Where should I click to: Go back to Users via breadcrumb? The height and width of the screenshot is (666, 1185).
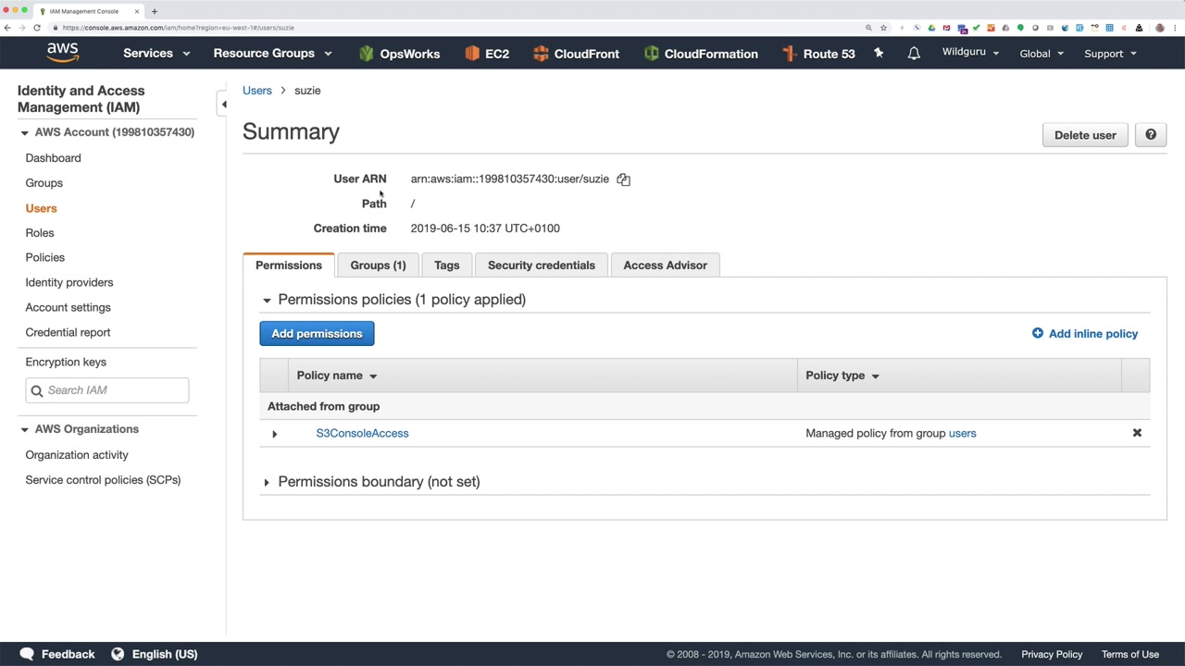pos(257,91)
